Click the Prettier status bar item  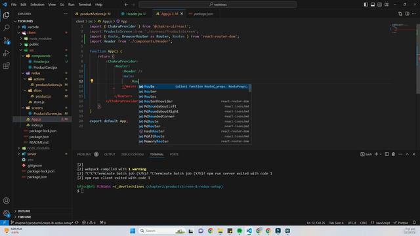pos(401,223)
